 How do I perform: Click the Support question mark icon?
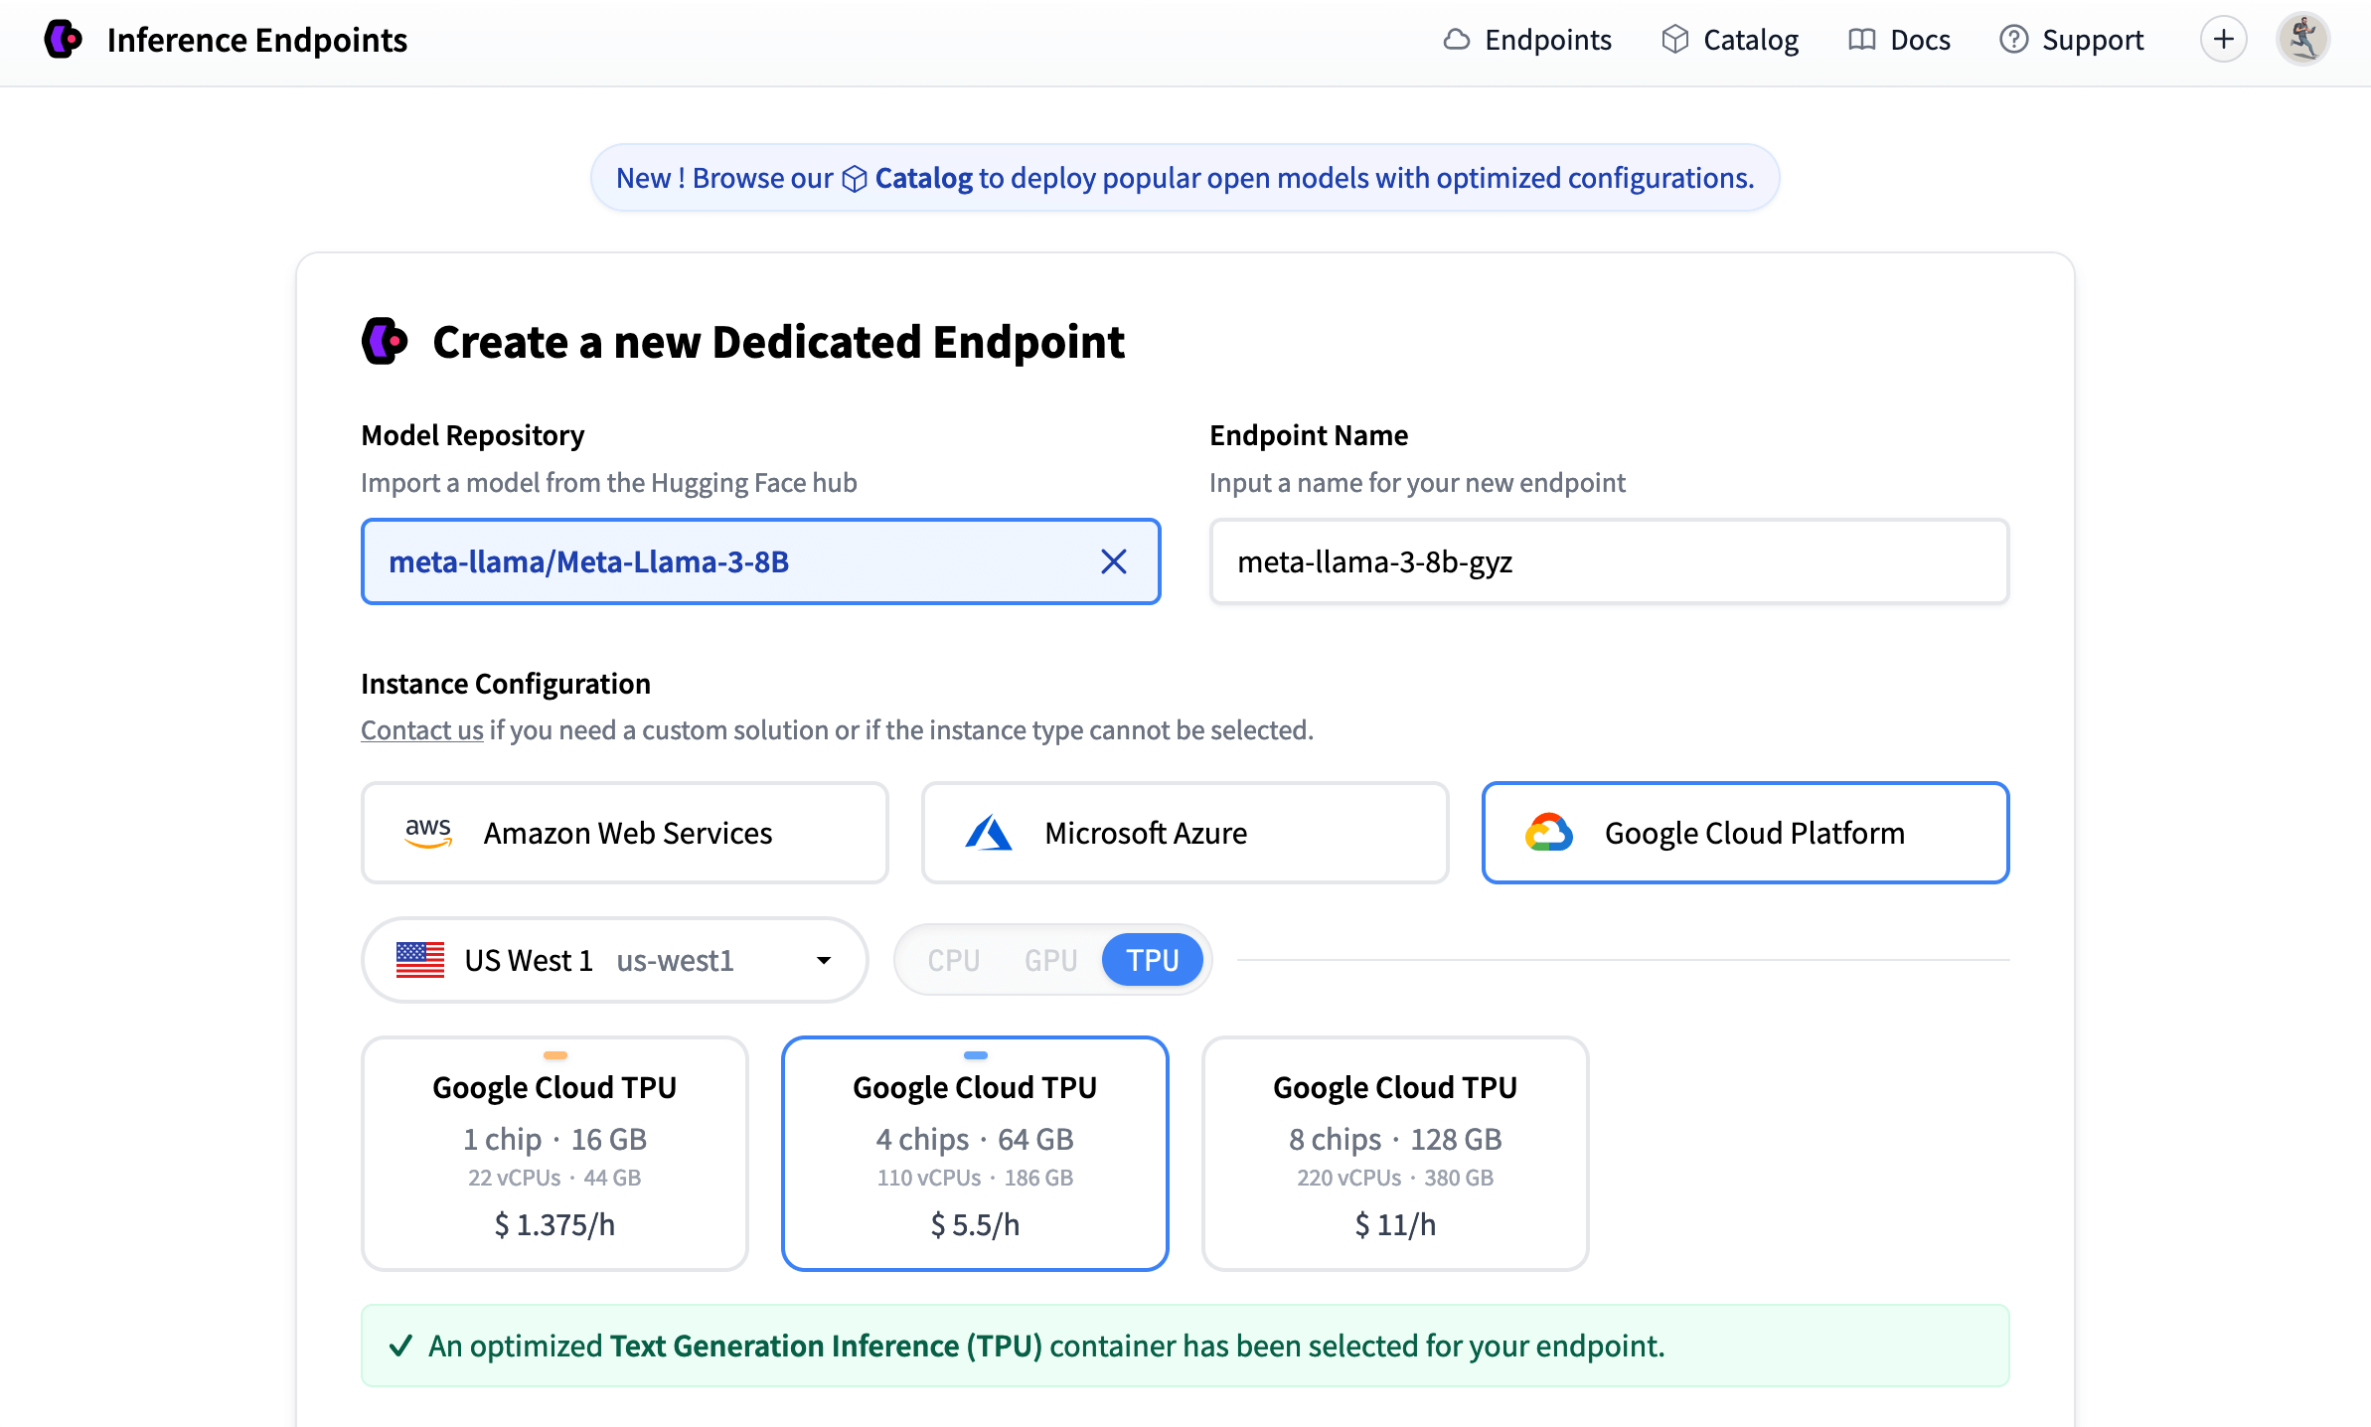pos(2013,40)
